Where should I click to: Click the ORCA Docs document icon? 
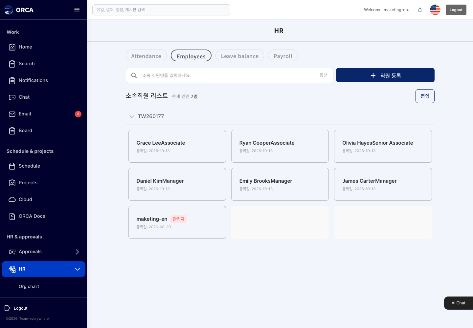(12, 216)
